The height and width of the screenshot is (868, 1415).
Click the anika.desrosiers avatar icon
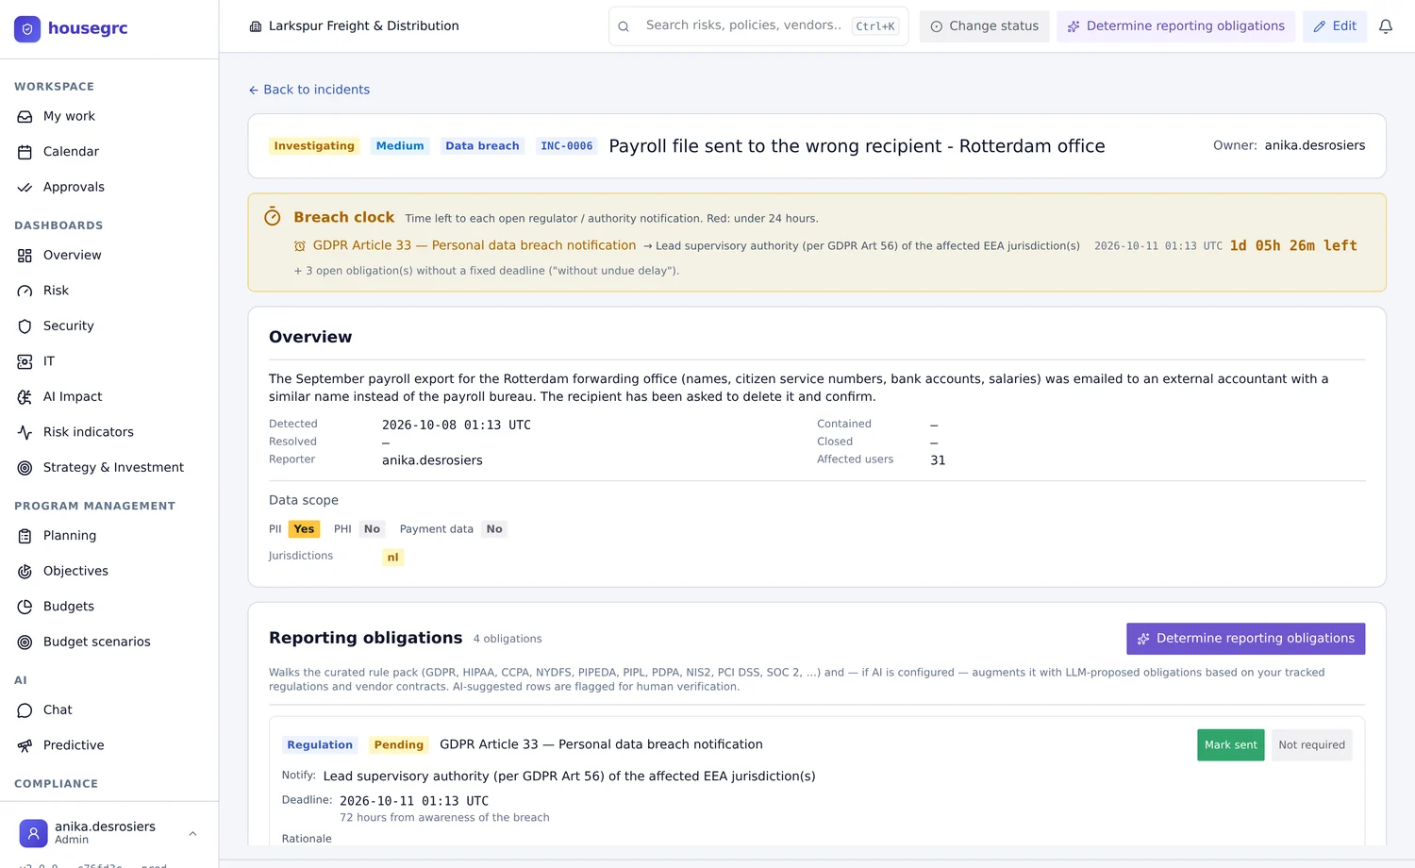(33, 833)
